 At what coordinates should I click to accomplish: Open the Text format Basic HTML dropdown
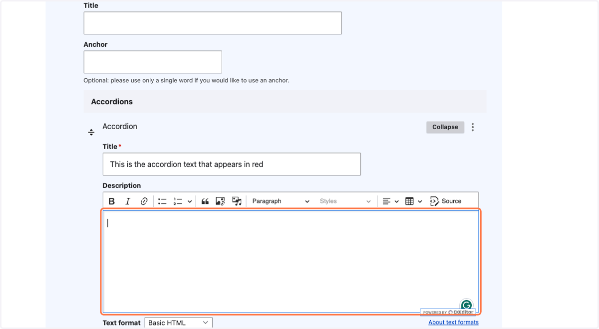pos(179,323)
